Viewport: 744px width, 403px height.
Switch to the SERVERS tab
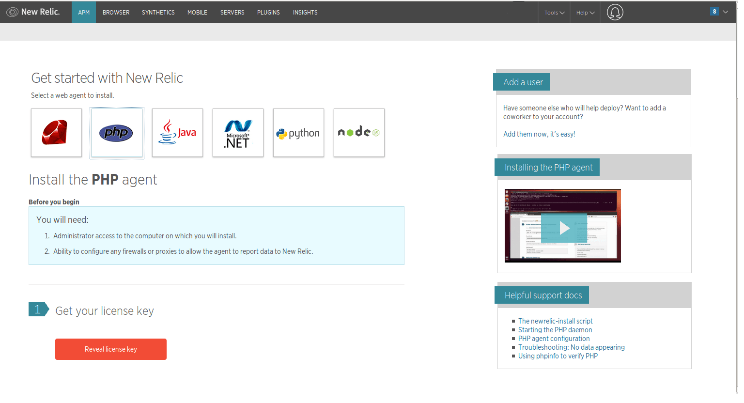coord(232,12)
